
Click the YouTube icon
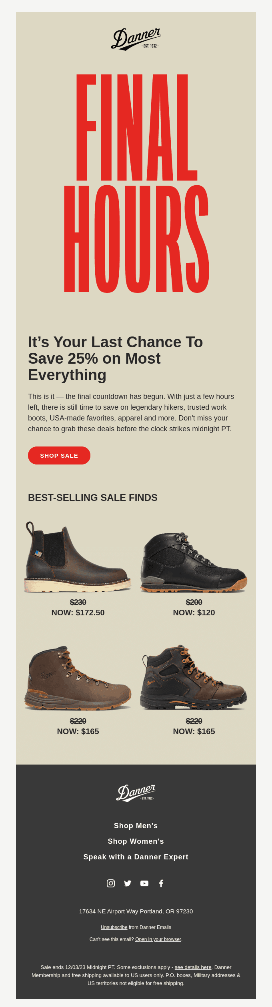click(x=144, y=883)
